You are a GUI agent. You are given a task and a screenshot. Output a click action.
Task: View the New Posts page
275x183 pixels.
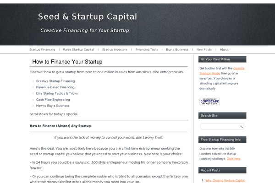204,49
